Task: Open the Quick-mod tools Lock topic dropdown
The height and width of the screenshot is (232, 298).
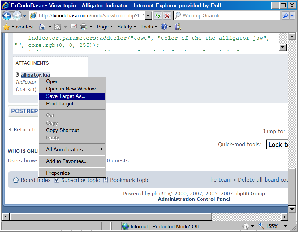Action: click(x=277, y=145)
